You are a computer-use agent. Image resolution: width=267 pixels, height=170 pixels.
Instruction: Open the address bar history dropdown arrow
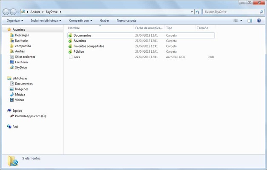192,12
